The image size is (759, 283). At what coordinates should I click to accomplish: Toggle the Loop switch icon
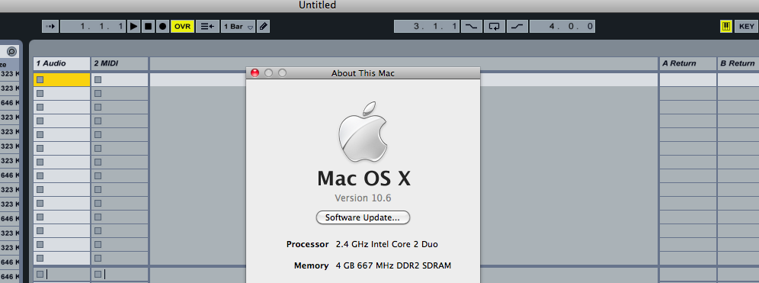[494, 26]
